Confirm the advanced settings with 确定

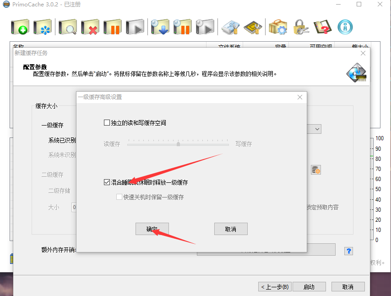152,229
